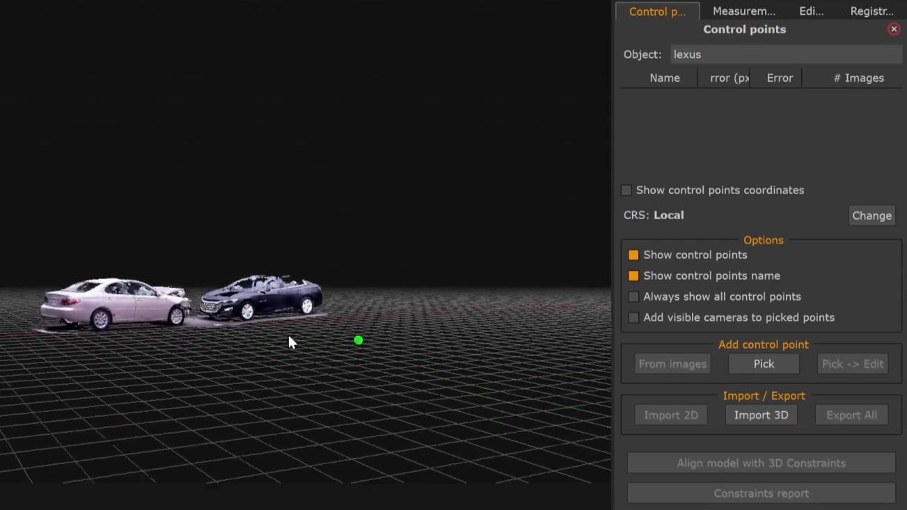The width and height of the screenshot is (907, 510).
Task: Click Align model with 3D Constraints
Action: click(761, 462)
